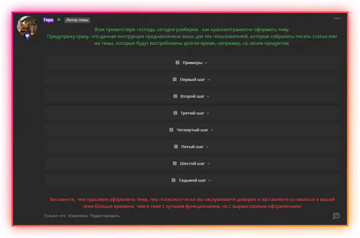The height and width of the screenshot is (238, 360).
Task: Click the author's avatar picture
Action: (x=27, y=26)
